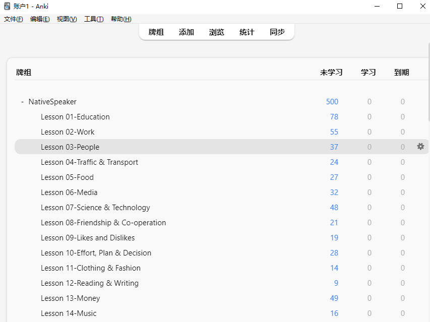Image resolution: width=430 pixels, height=322 pixels.
Task: Open the 文件(F) menu
Action: (14, 19)
